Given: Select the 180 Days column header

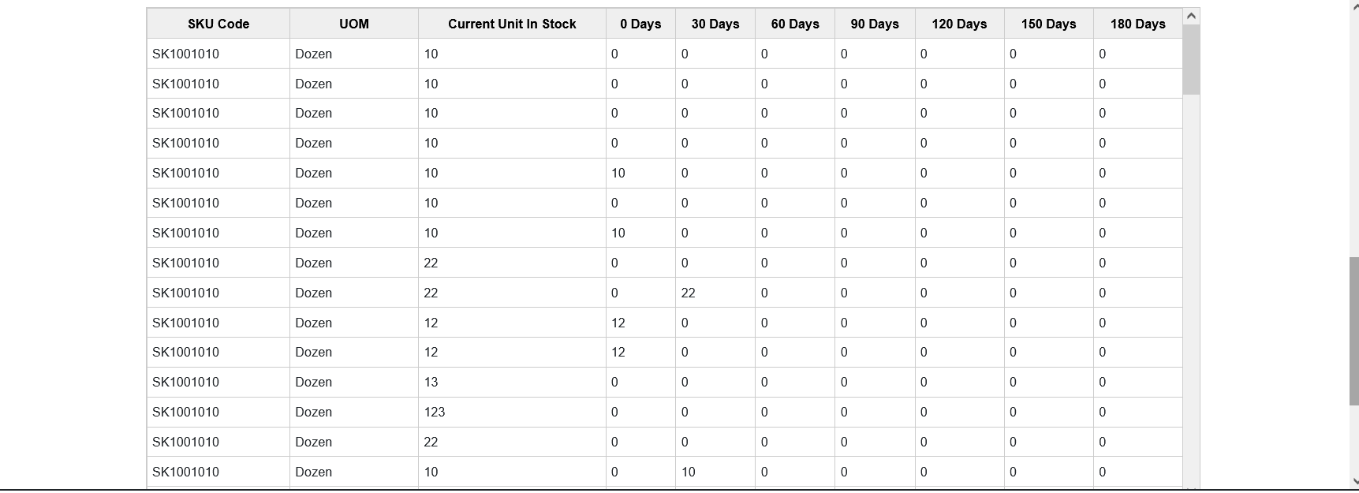Looking at the screenshot, I should 1137,24.
